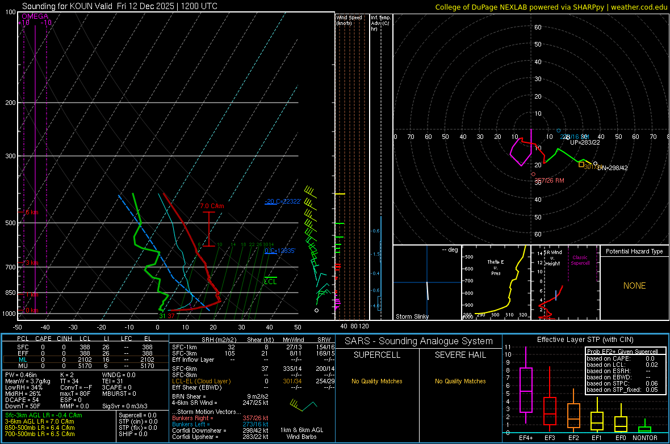
Task: Click the SFC-3km SRH row label
Action: (x=184, y=353)
